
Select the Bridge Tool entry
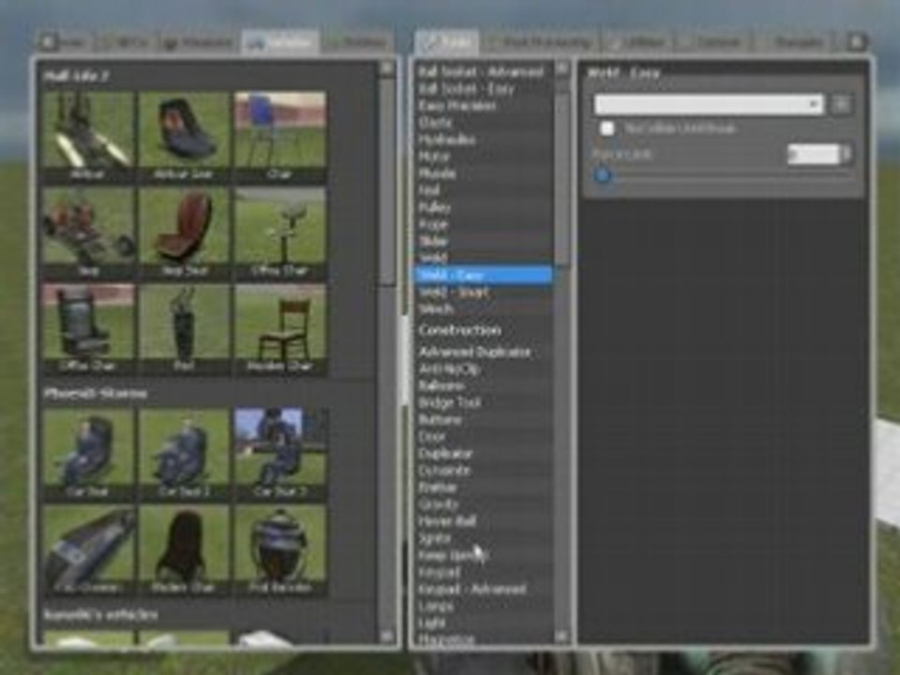click(484, 403)
